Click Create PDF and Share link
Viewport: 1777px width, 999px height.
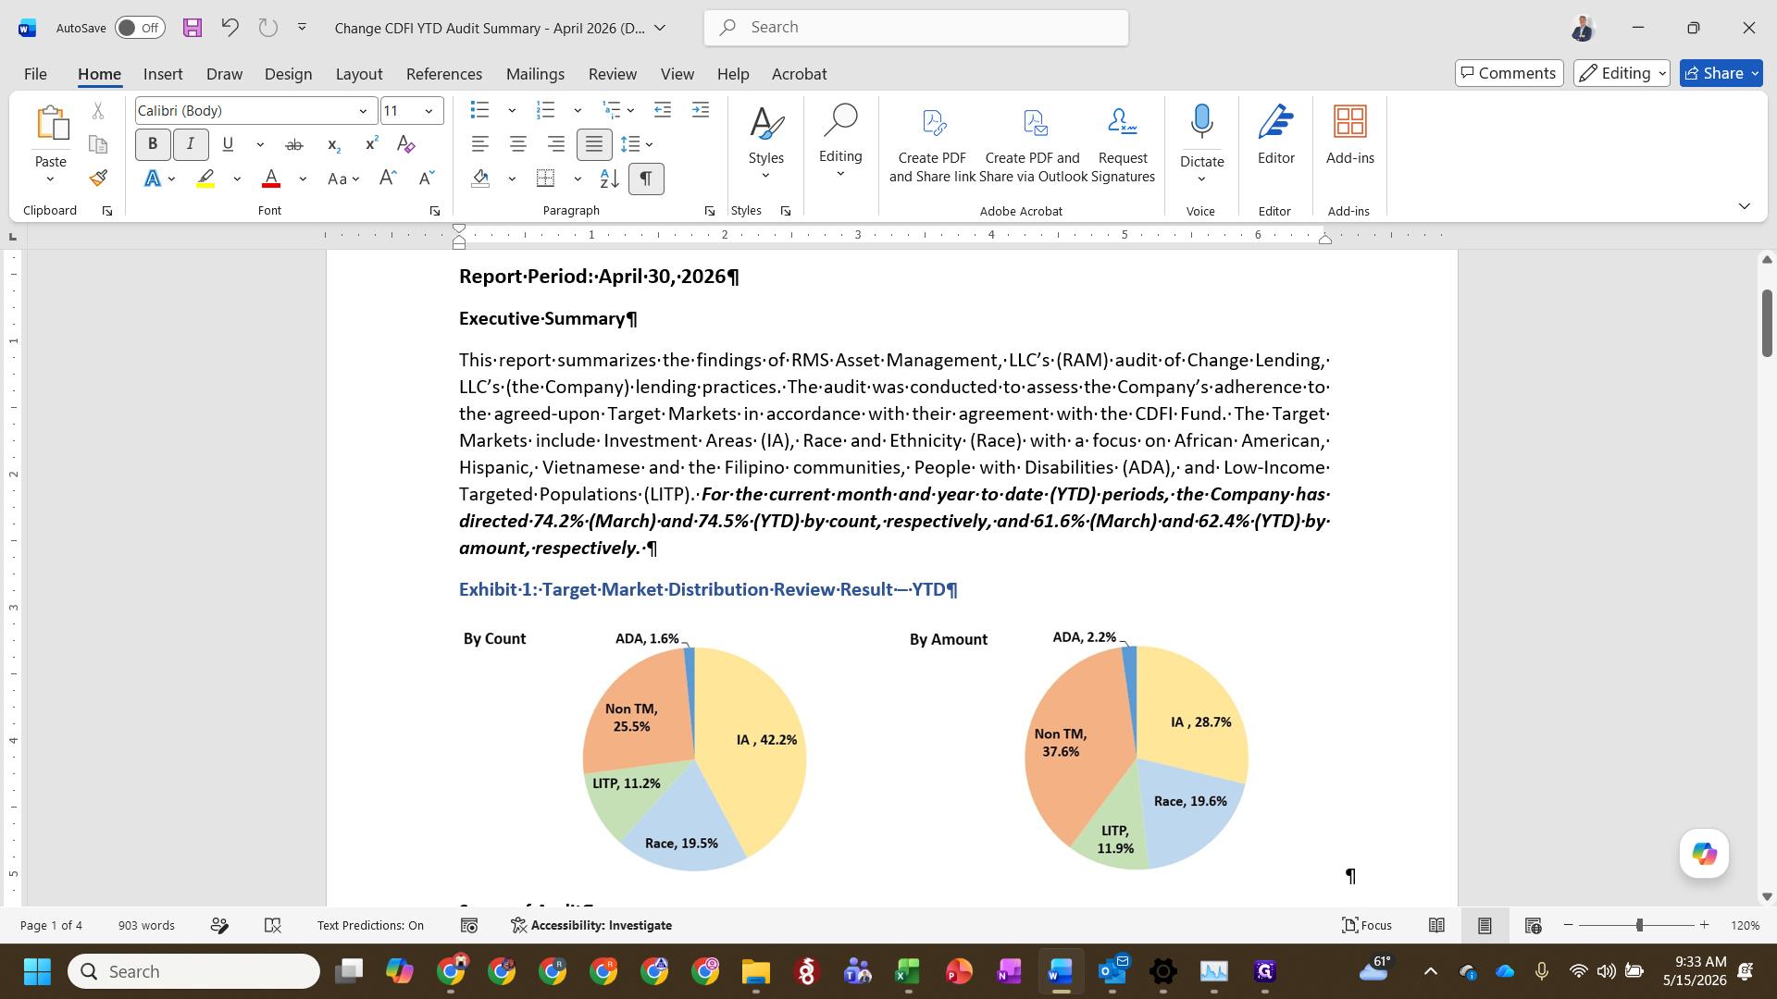click(932, 146)
